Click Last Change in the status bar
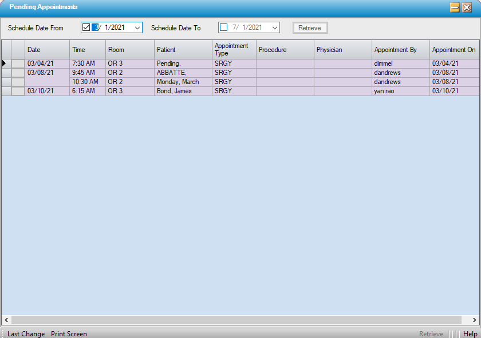The image size is (481, 338). (x=26, y=334)
